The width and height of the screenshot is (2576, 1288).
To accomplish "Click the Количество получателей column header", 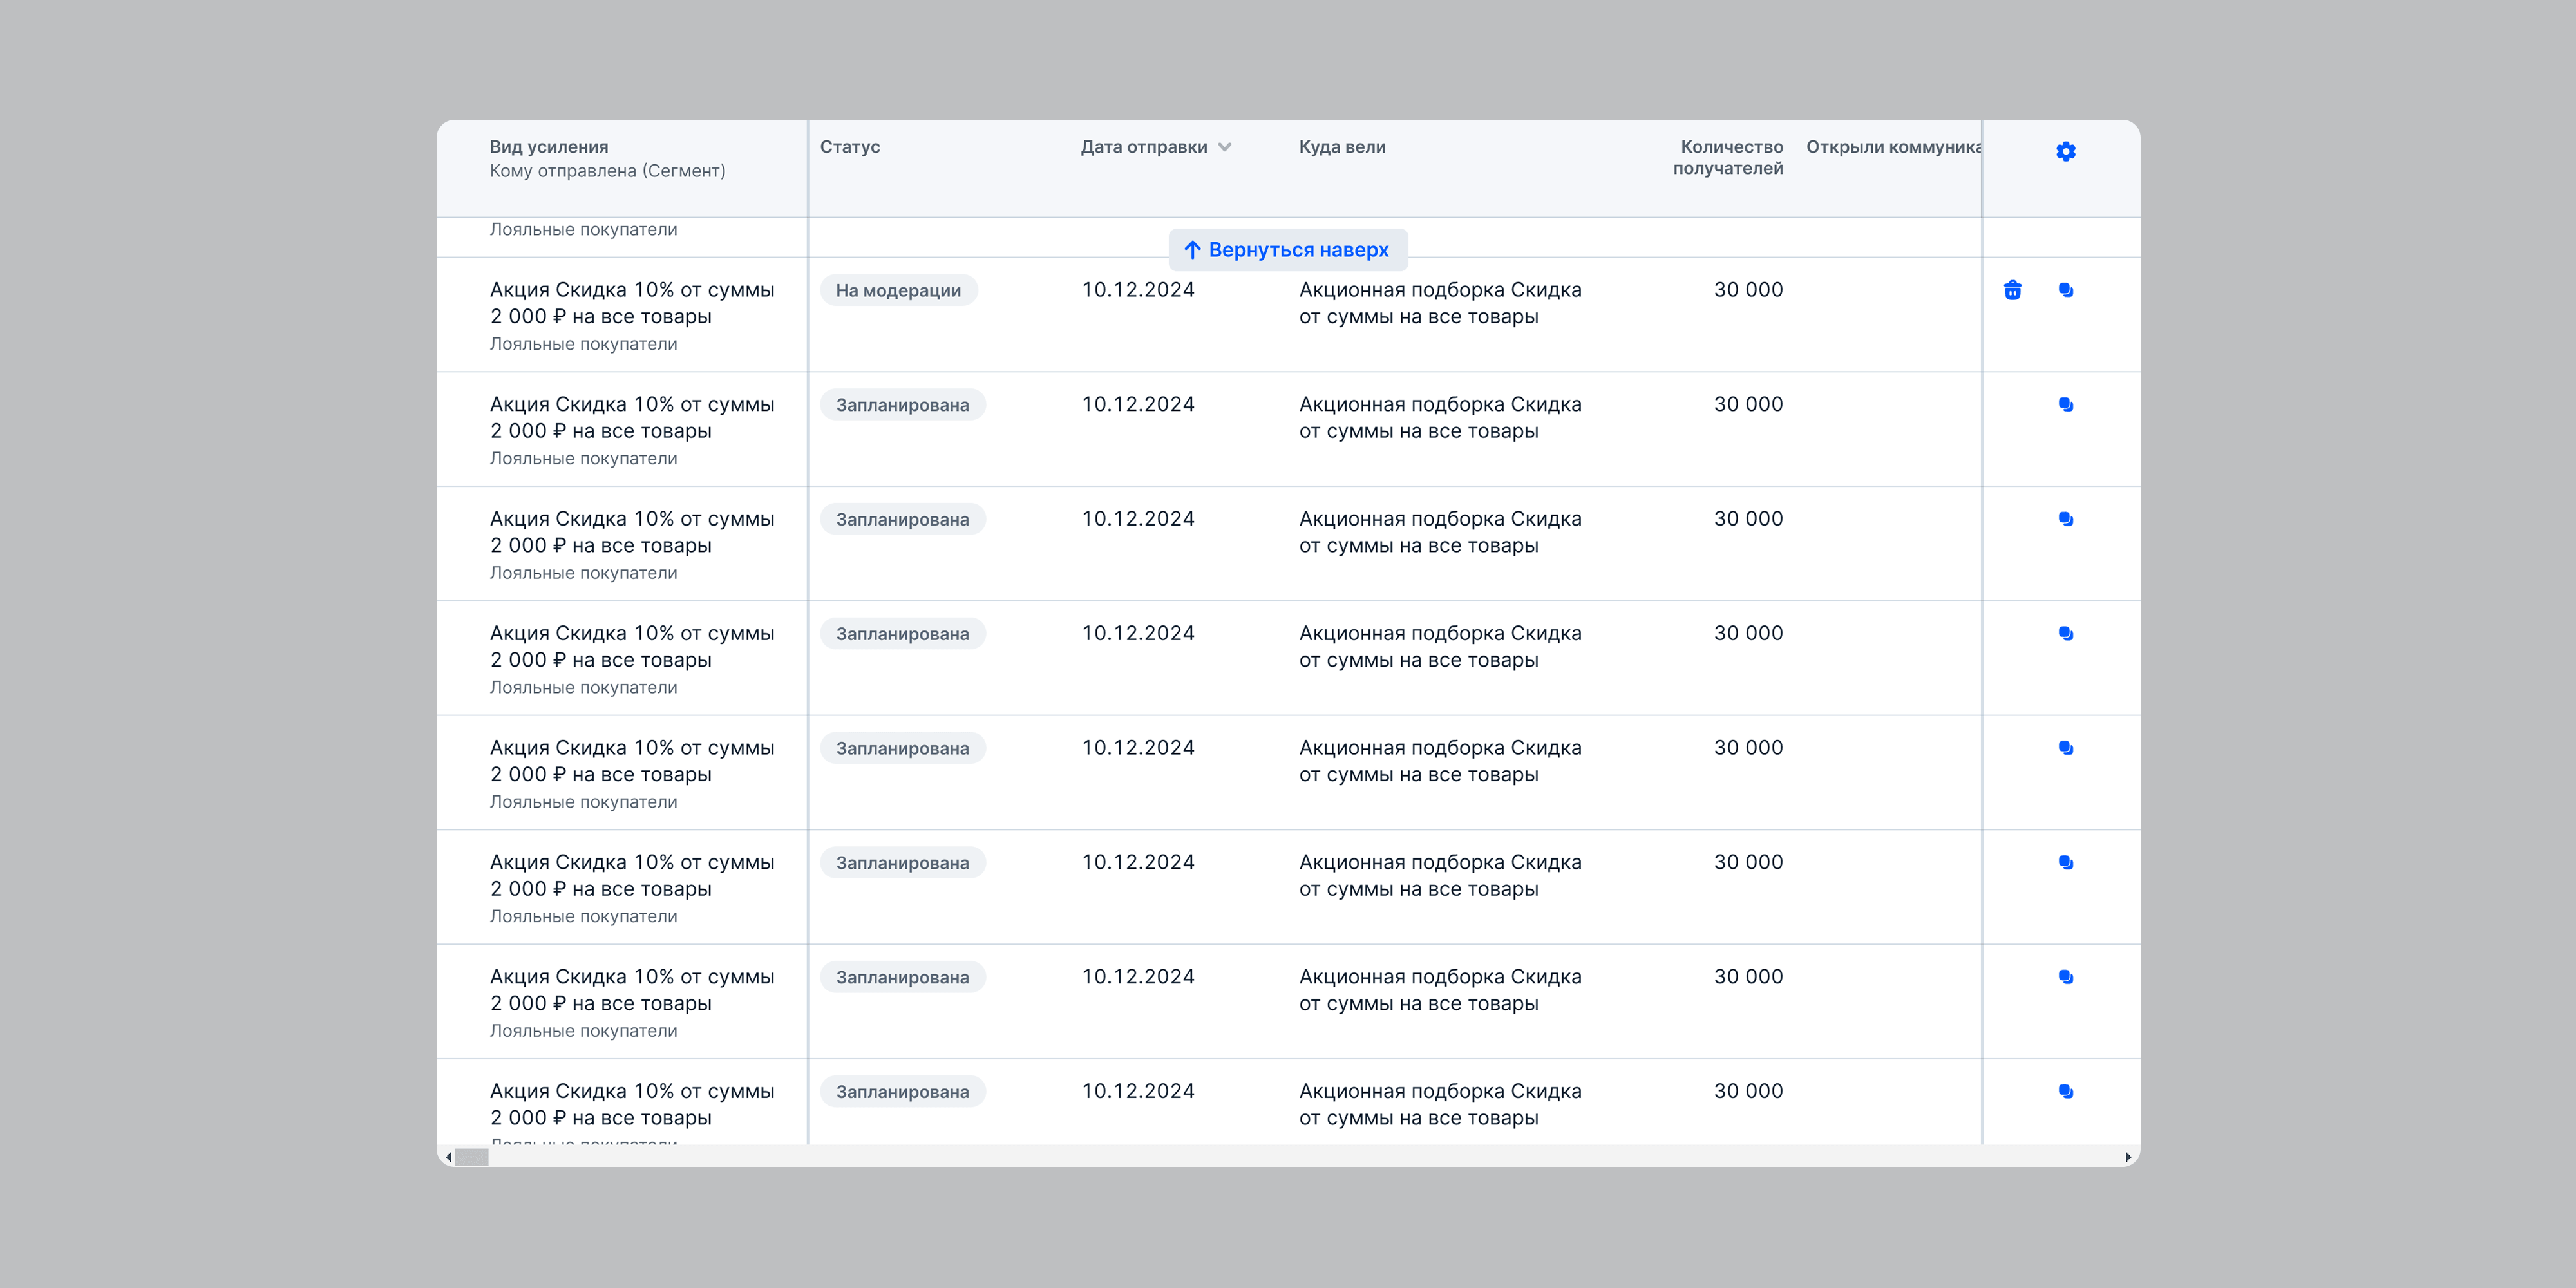I will coord(1728,158).
